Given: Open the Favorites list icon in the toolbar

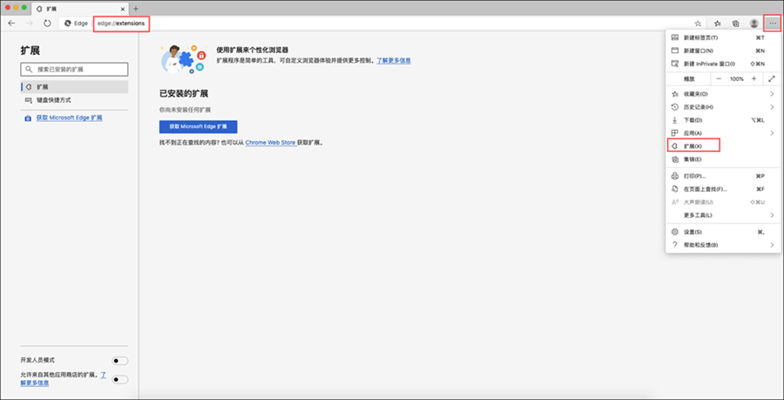Looking at the screenshot, I should pos(717,23).
